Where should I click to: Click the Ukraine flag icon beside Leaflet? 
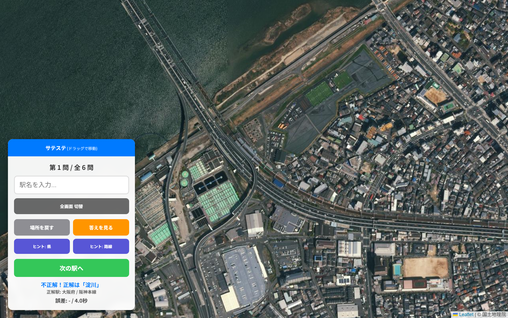click(x=455, y=315)
